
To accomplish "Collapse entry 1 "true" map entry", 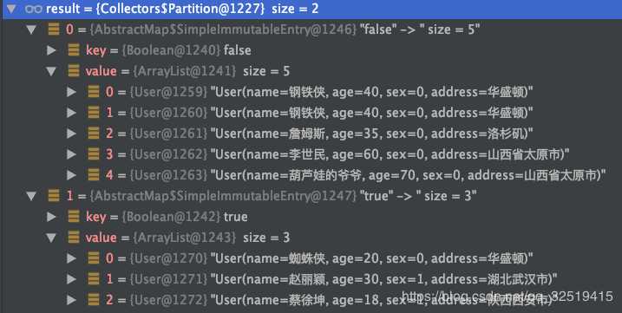I will click(x=31, y=196).
